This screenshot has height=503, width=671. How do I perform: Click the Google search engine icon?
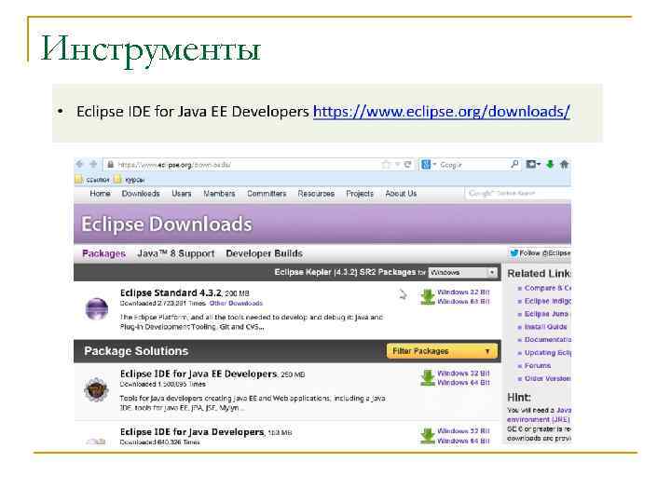(x=425, y=164)
